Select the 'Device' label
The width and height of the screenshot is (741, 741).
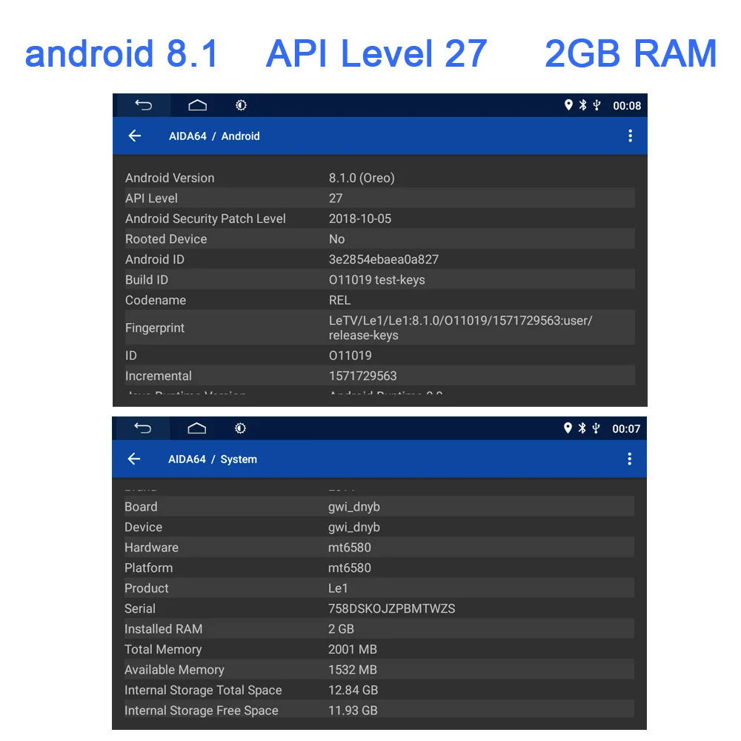(143, 527)
